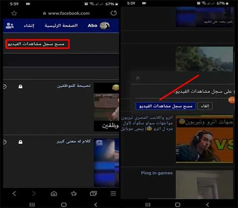The image size is (238, 208).
Task: Go to الصفحة الرئيسية in the header
Action: coord(61,26)
